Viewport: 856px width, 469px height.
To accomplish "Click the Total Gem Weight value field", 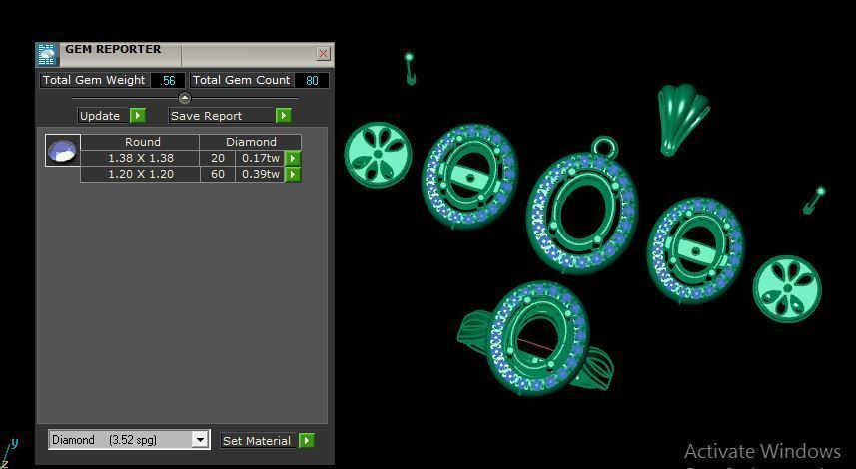I will pos(168,80).
